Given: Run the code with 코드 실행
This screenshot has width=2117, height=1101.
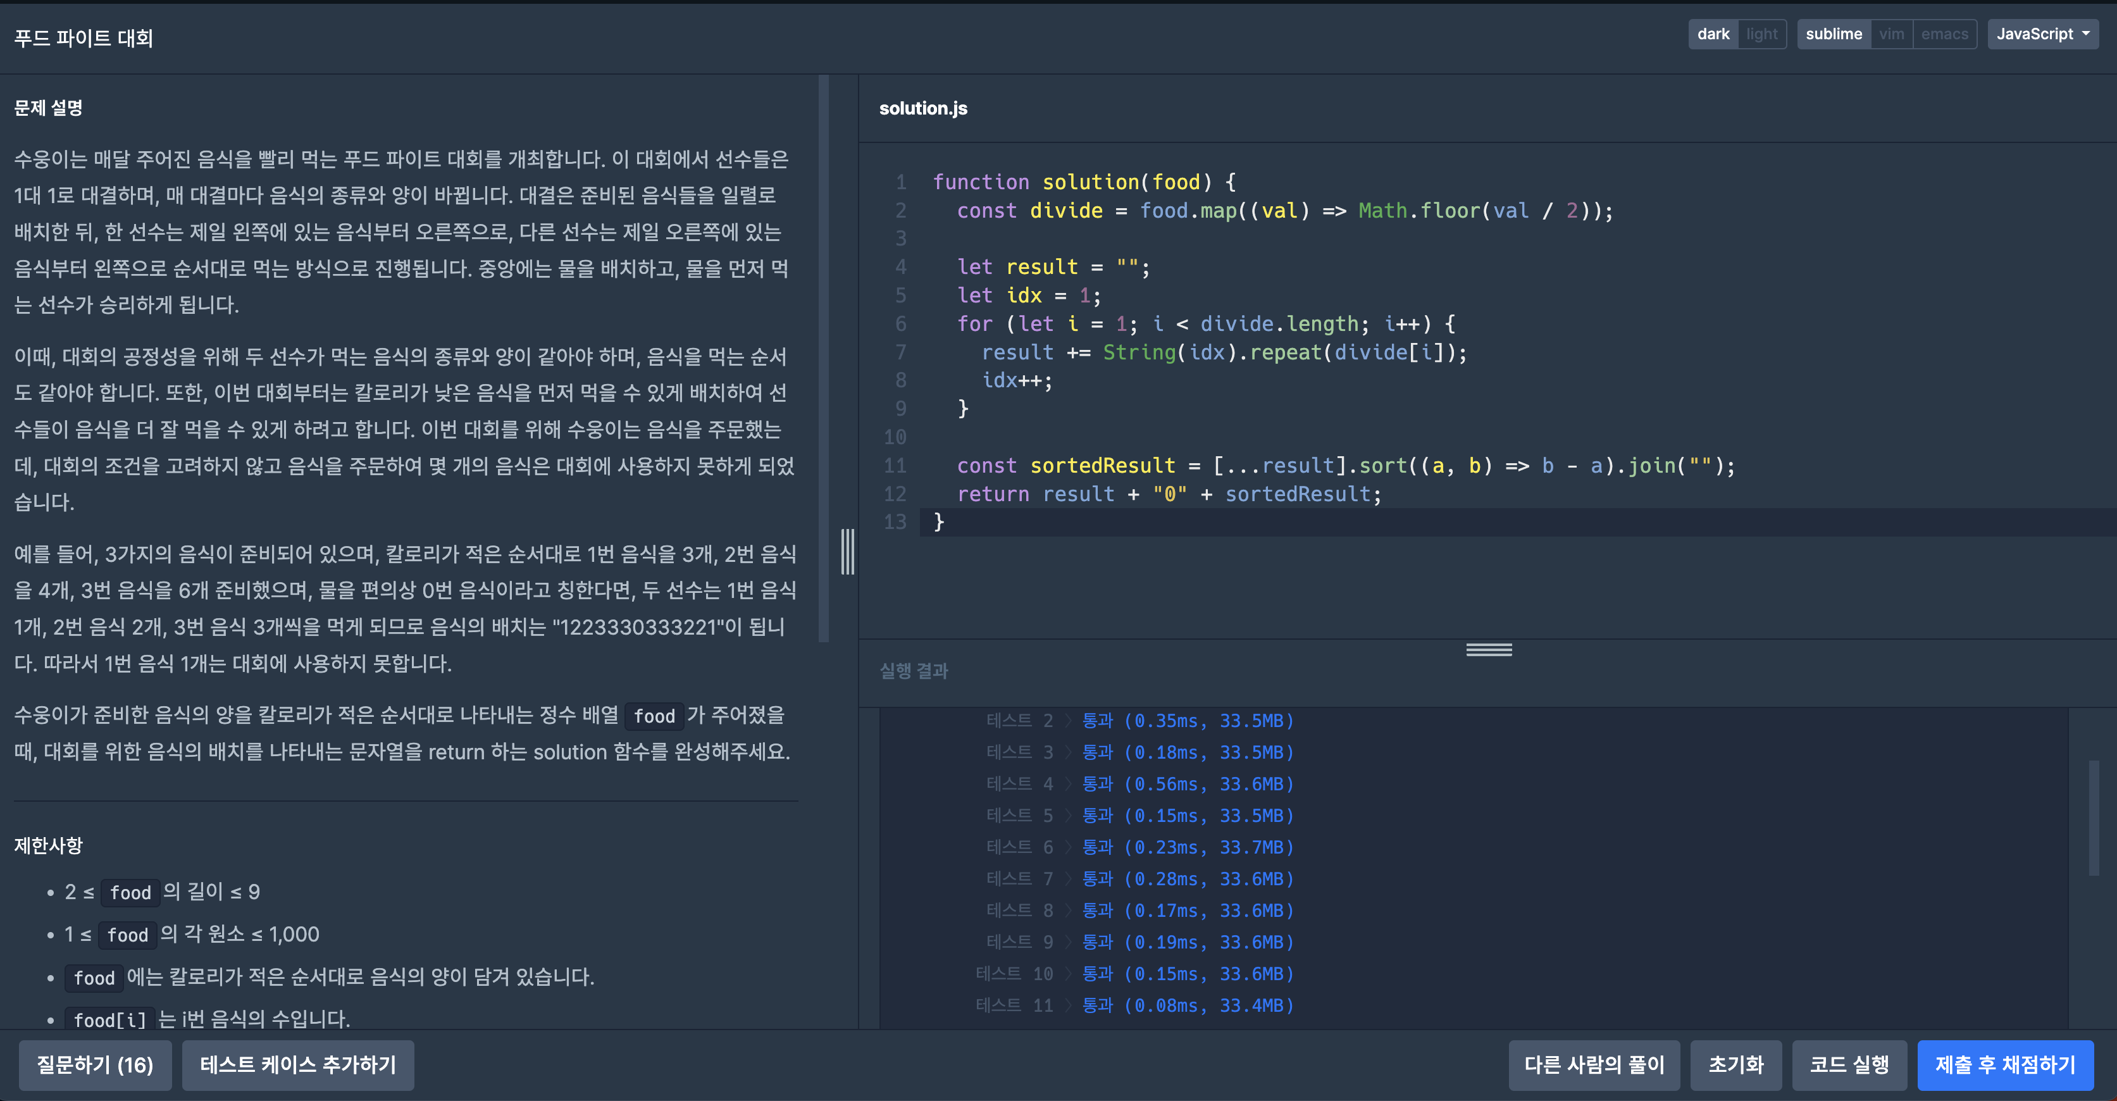Looking at the screenshot, I should coord(1849,1065).
